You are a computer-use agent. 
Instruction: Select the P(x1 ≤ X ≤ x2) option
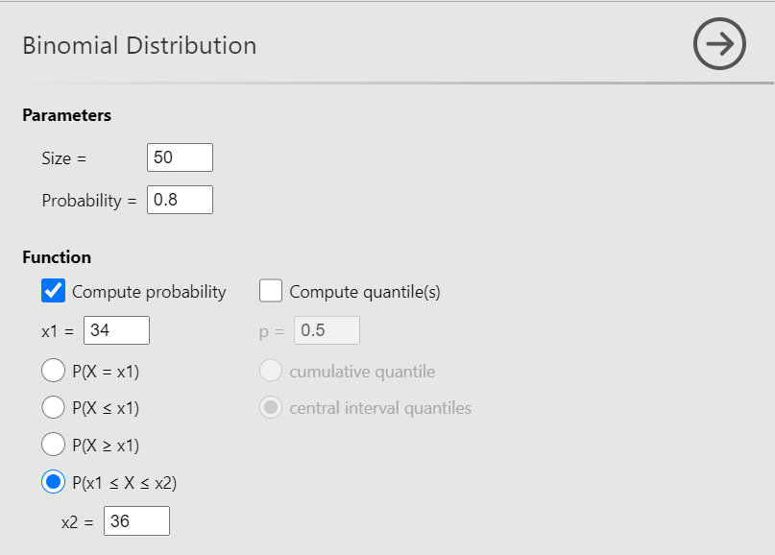tap(54, 483)
